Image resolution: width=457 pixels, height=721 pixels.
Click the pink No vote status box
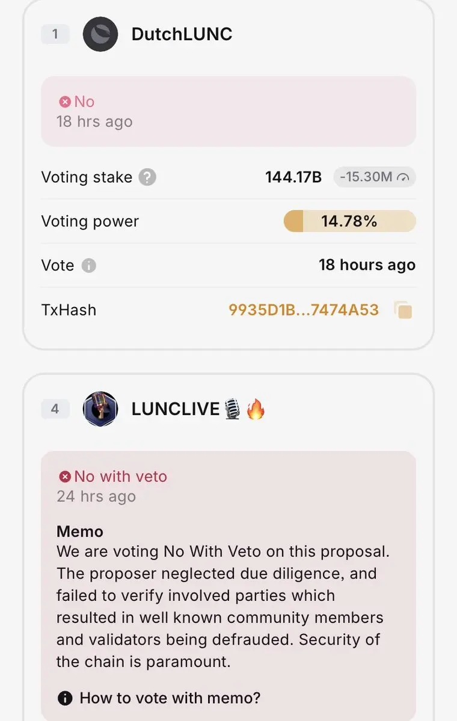[228, 111]
